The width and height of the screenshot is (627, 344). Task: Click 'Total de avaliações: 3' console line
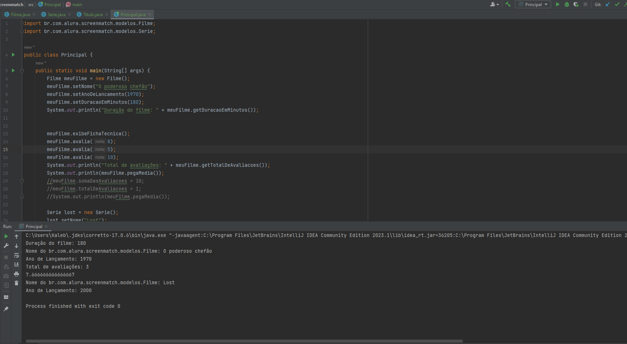pos(57,267)
